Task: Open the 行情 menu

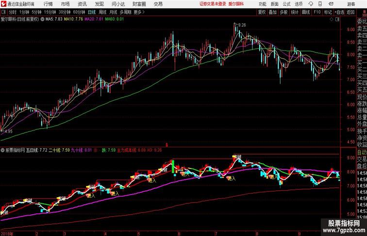Action: [x=48, y=4]
